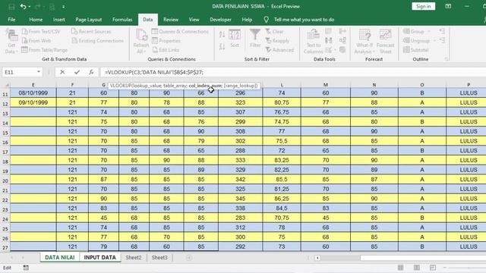Click From Web
This screenshot has width=486, height=273.
pyautogui.click(x=36, y=40)
